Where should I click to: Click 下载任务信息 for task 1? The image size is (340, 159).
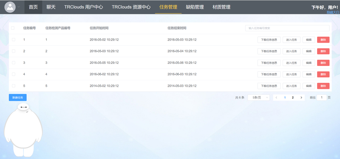(269, 40)
